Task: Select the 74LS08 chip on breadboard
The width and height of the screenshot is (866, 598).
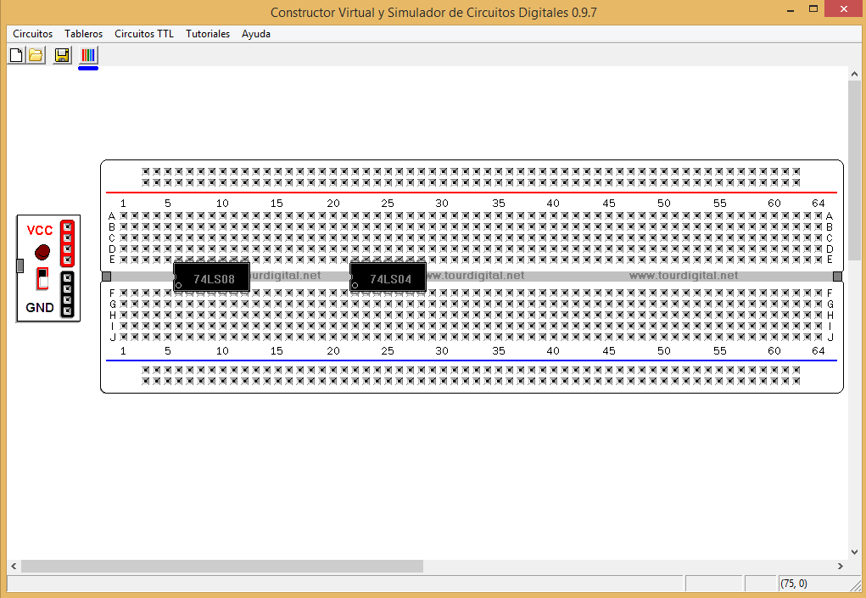Action: (211, 277)
